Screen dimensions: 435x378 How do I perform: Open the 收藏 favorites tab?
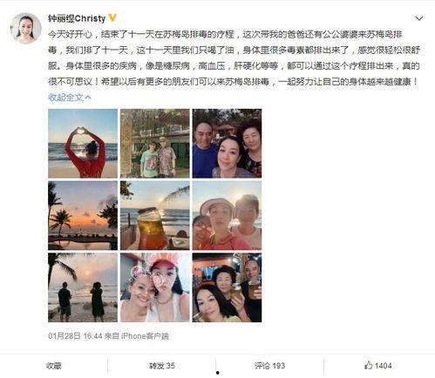pos(54,366)
